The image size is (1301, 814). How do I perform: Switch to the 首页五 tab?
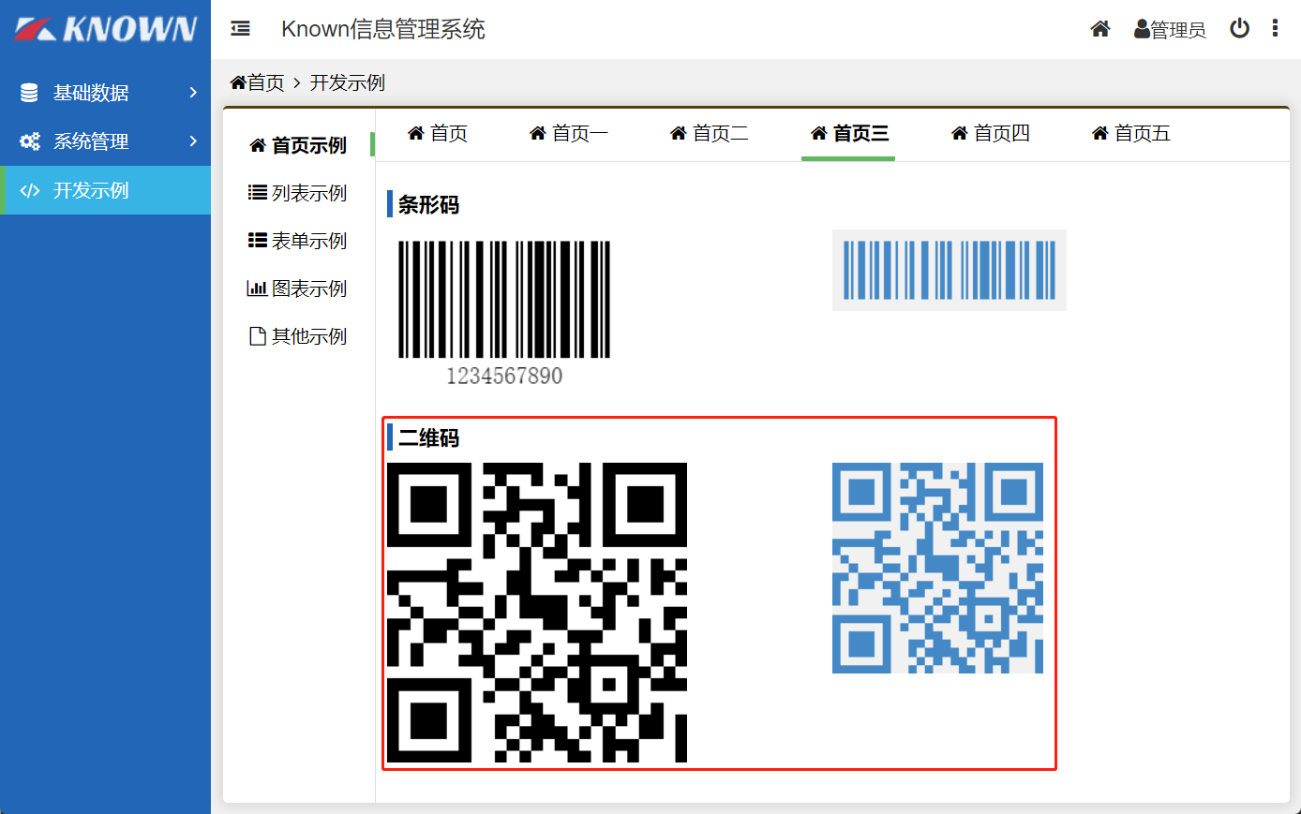[x=1131, y=133]
